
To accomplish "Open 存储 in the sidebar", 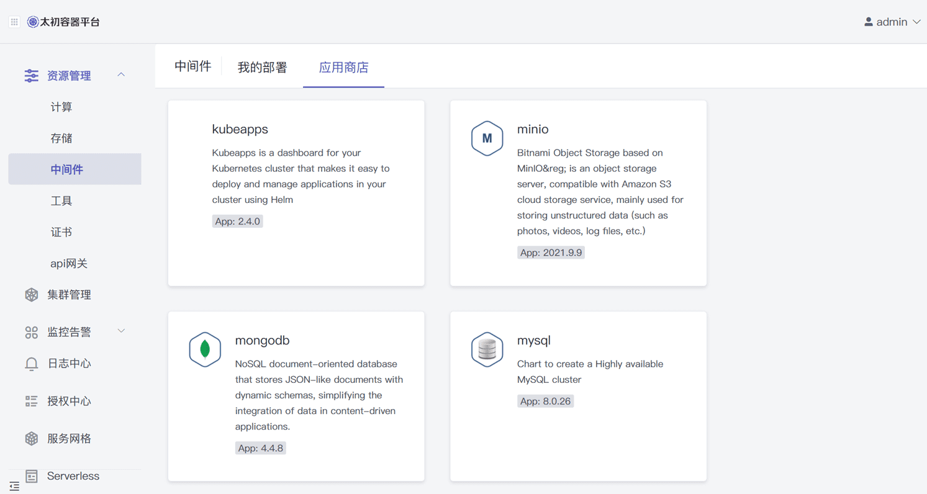I will tap(61, 138).
